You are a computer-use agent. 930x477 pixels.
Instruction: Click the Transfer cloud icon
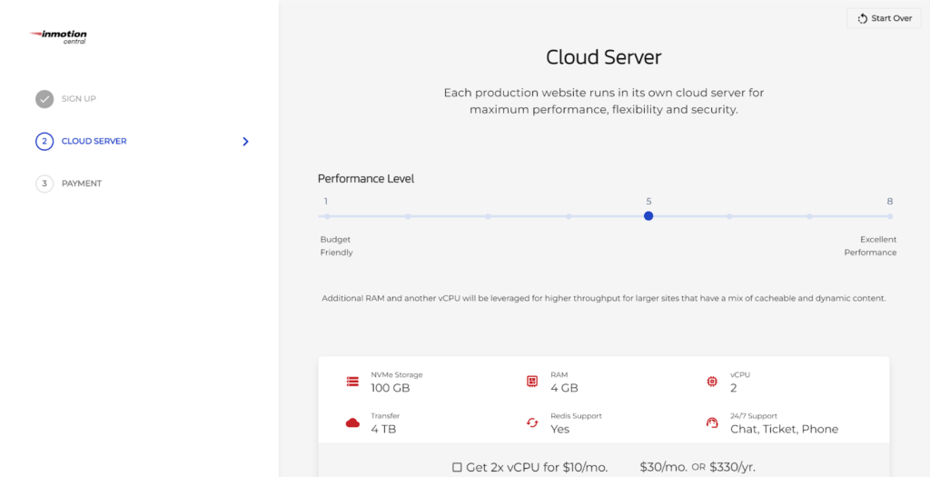tap(352, 422)
